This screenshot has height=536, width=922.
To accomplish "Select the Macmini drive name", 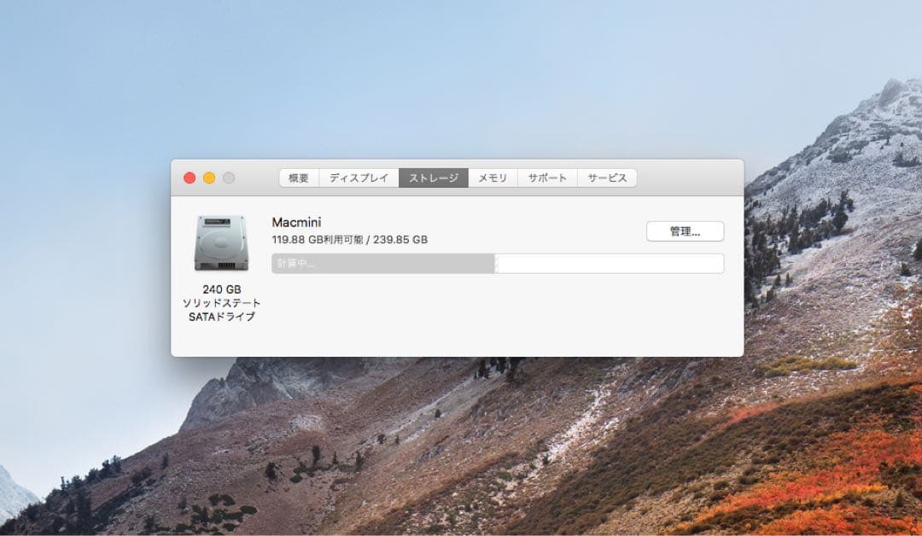I will click(x=299, y=221).
